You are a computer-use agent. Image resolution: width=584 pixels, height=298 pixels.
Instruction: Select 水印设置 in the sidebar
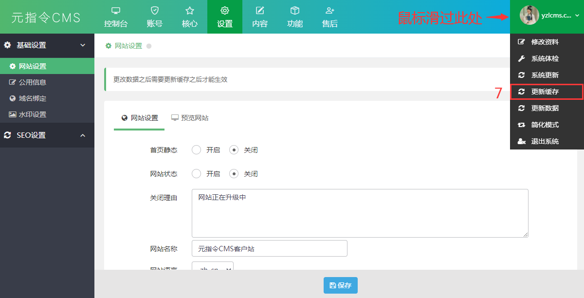click(47, 114)
